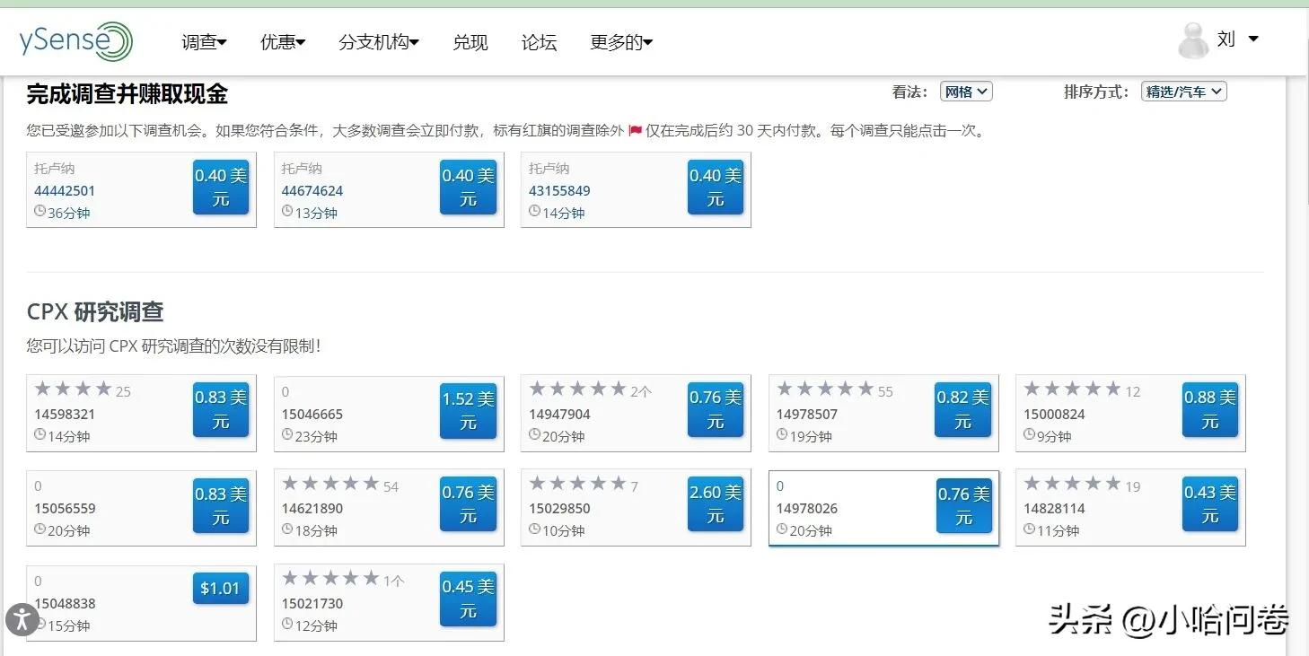Open the 精选/汽车 sort dropdown
The width and height of the screenshot is (1309, 656).
point(1183,91)
